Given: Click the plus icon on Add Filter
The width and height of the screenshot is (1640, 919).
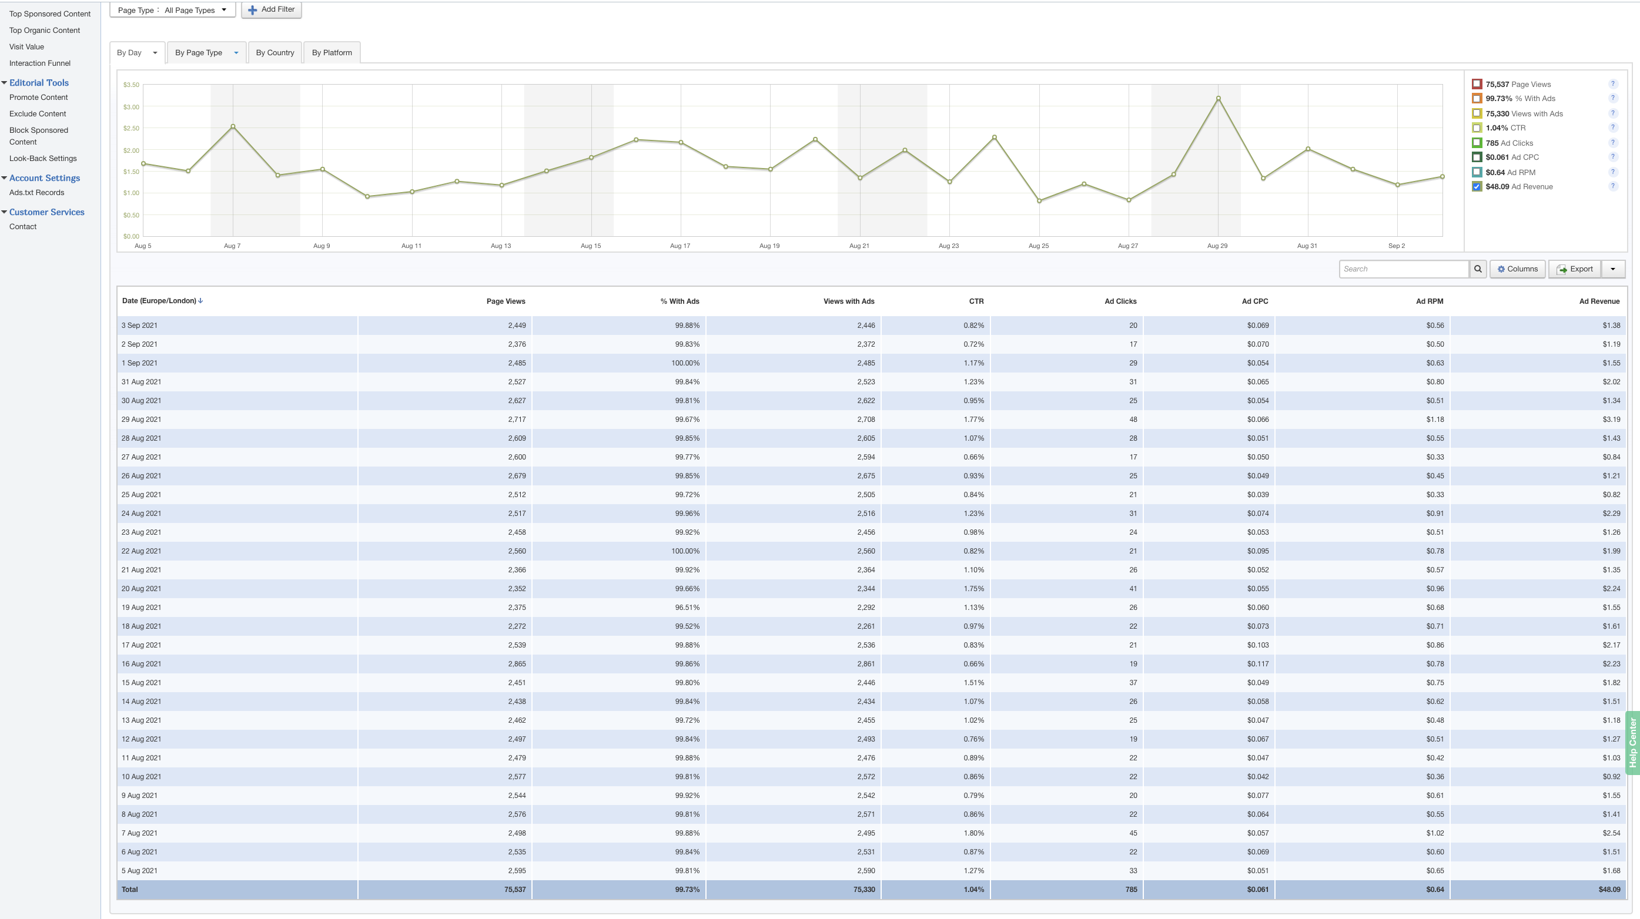Looking at the screenshot, I should (253, 10).
